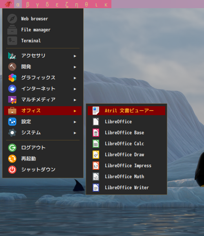Select the Terminal label
204x236 pixels.
pyautogui.click(x=31, y=41)
